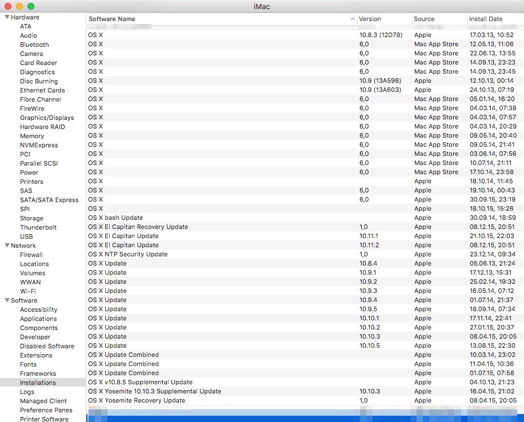Open Disc Burning section
524x422 pixels.
pyautogui.click(x=39, y=81)
